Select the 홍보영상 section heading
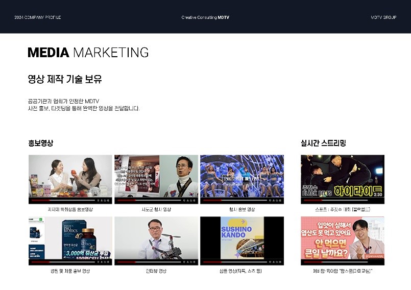Image resolution: width=411 pixels, height=290 pixels. pyautogui.click(x=41, y=143)
